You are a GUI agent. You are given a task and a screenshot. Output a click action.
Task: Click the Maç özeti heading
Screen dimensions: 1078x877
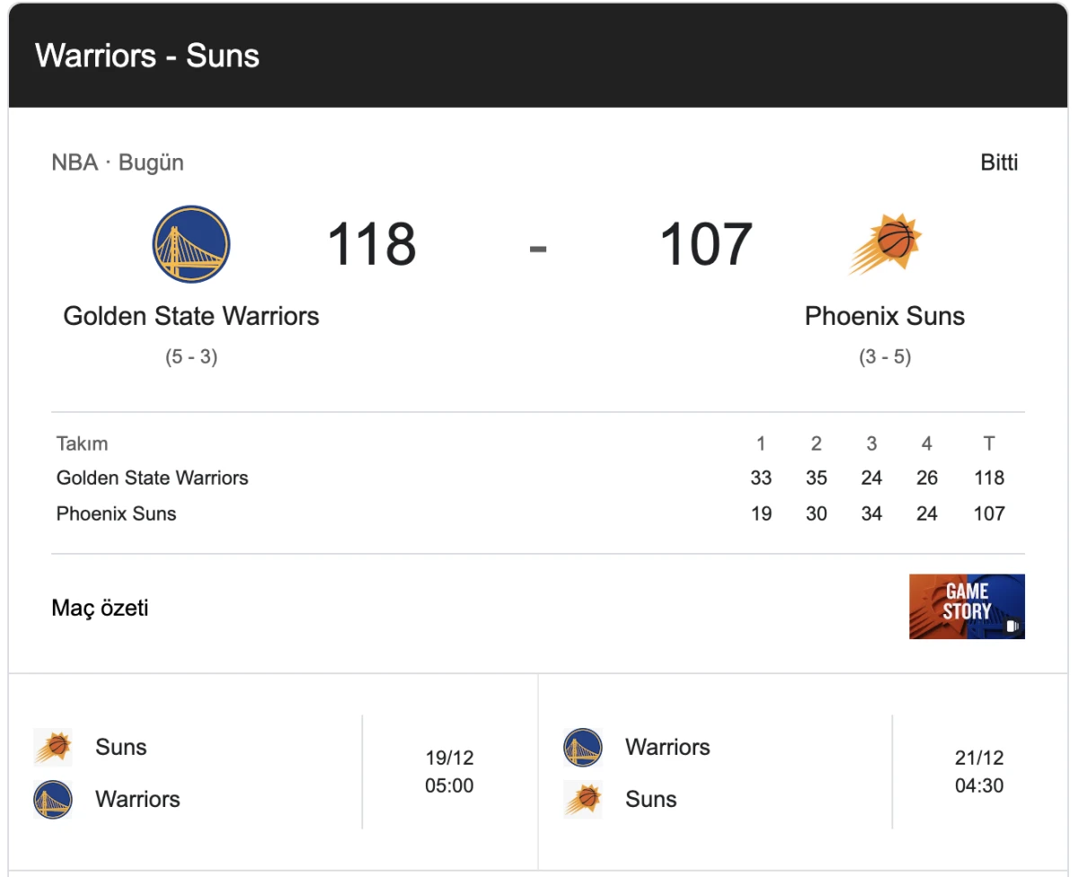(x=101, y=608)
